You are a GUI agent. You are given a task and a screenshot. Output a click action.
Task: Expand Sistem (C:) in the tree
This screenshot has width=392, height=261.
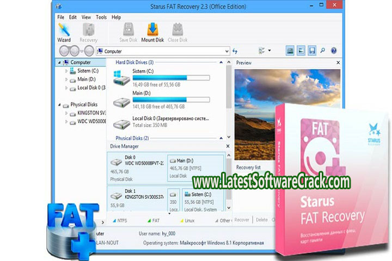[x=66, y=71]
